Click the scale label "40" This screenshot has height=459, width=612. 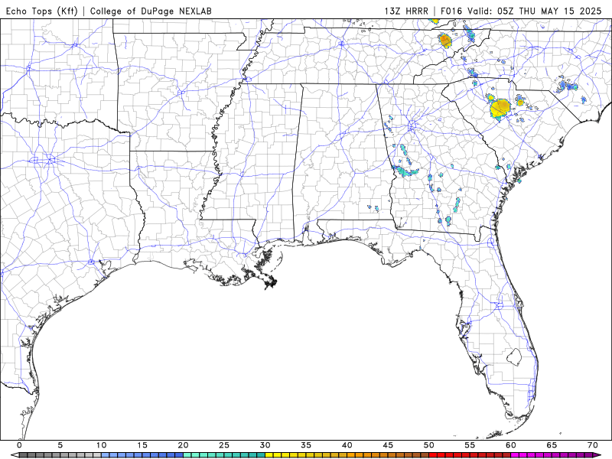point(347,445)
